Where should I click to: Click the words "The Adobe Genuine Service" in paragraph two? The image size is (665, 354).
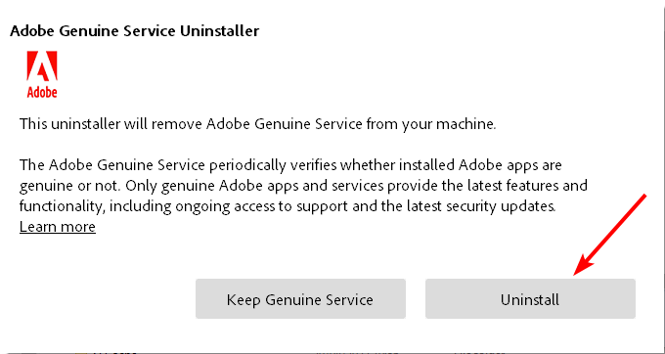tap(112, 165)
